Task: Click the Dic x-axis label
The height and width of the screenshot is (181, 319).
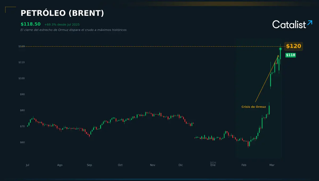Action: click(181, 165)
